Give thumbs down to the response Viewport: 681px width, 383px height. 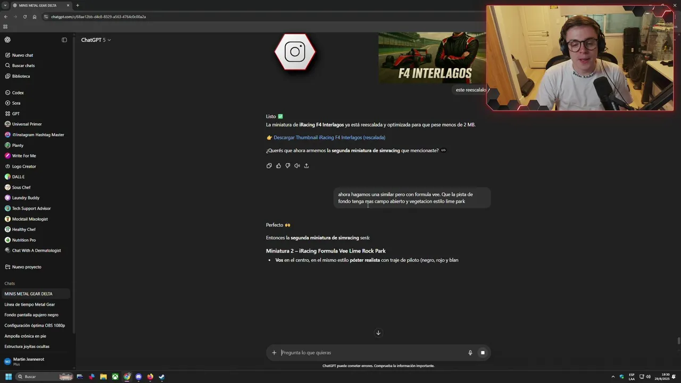pyautogui.click(x=288, y=165)
